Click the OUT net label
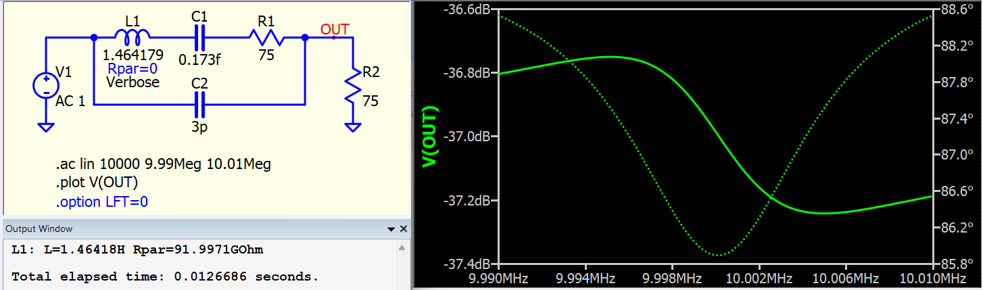 pyautogui.click(x=335, y=29)
